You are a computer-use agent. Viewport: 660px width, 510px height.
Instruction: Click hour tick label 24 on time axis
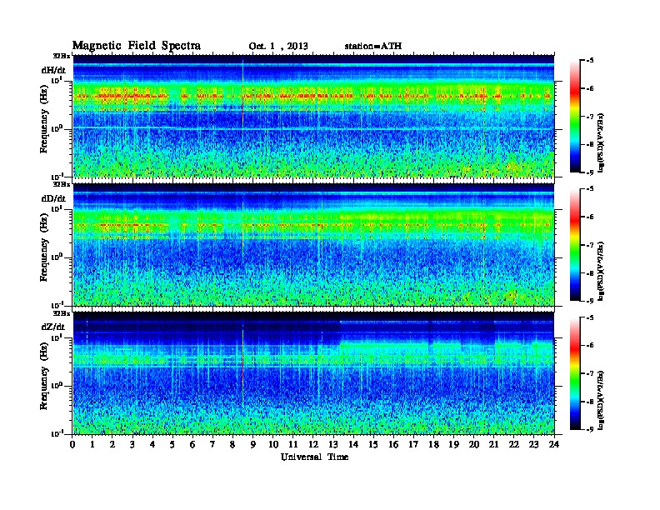coord(554,444)
